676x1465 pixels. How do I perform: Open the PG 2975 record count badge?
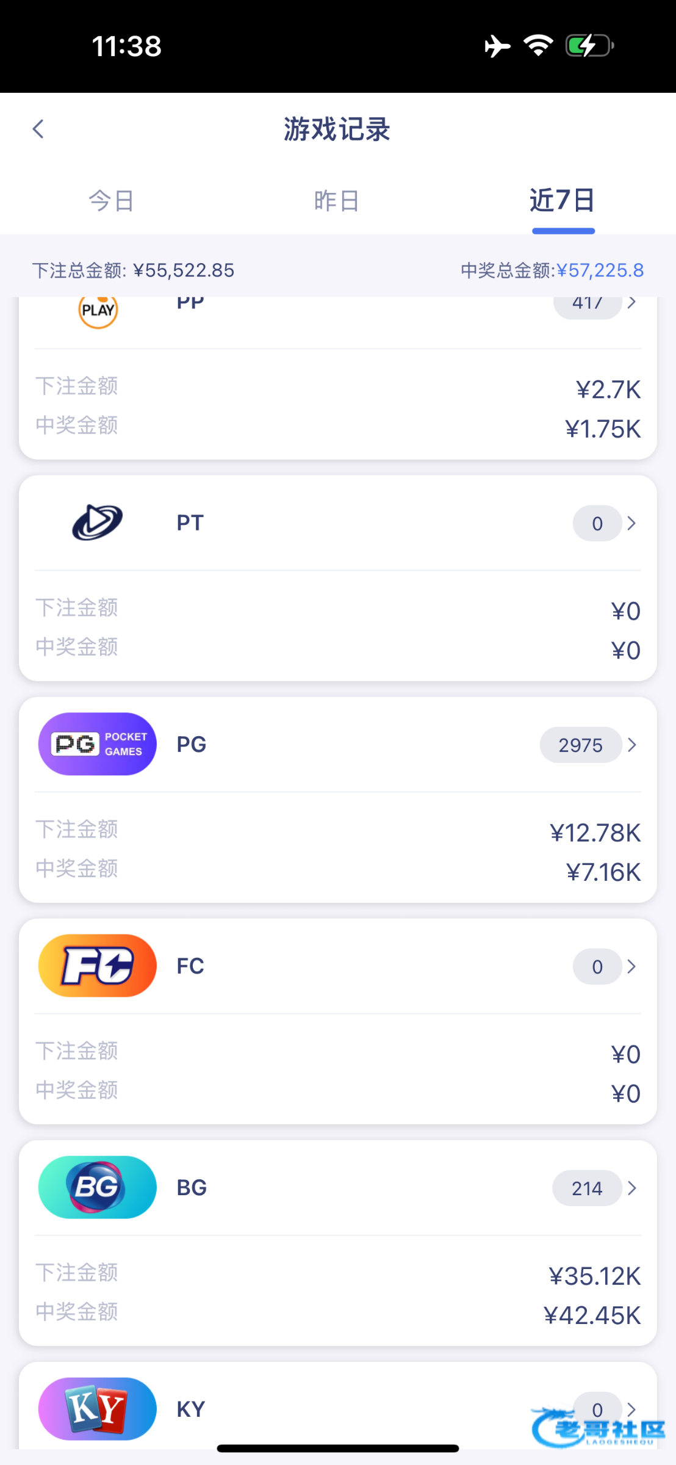pos(580,745)
